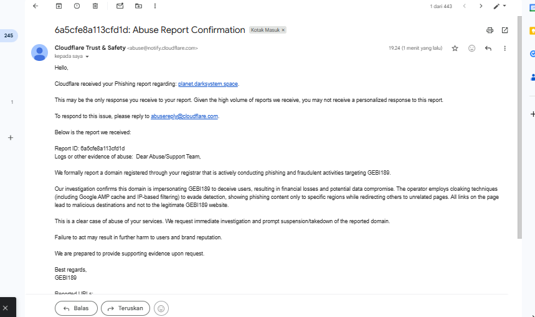This screenshot has height=317, width=535.
Task: Click the 1 dari 443 counter
Action: coord(441,6)
